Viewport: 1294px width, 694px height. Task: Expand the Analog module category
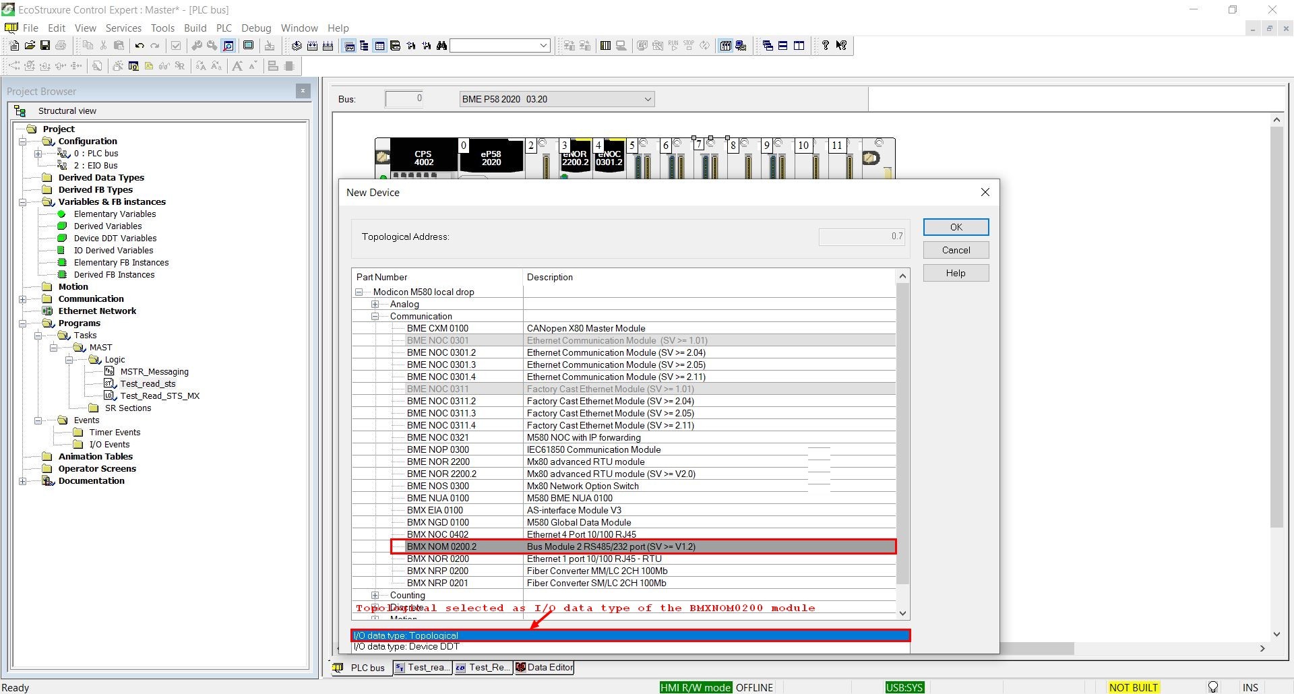click(375, 305)
